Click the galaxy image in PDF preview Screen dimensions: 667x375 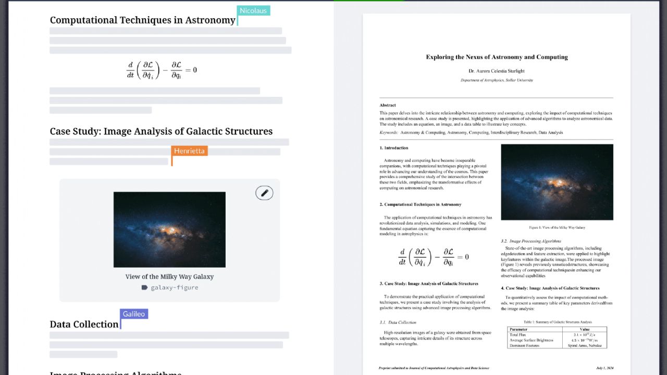[557, 182]
